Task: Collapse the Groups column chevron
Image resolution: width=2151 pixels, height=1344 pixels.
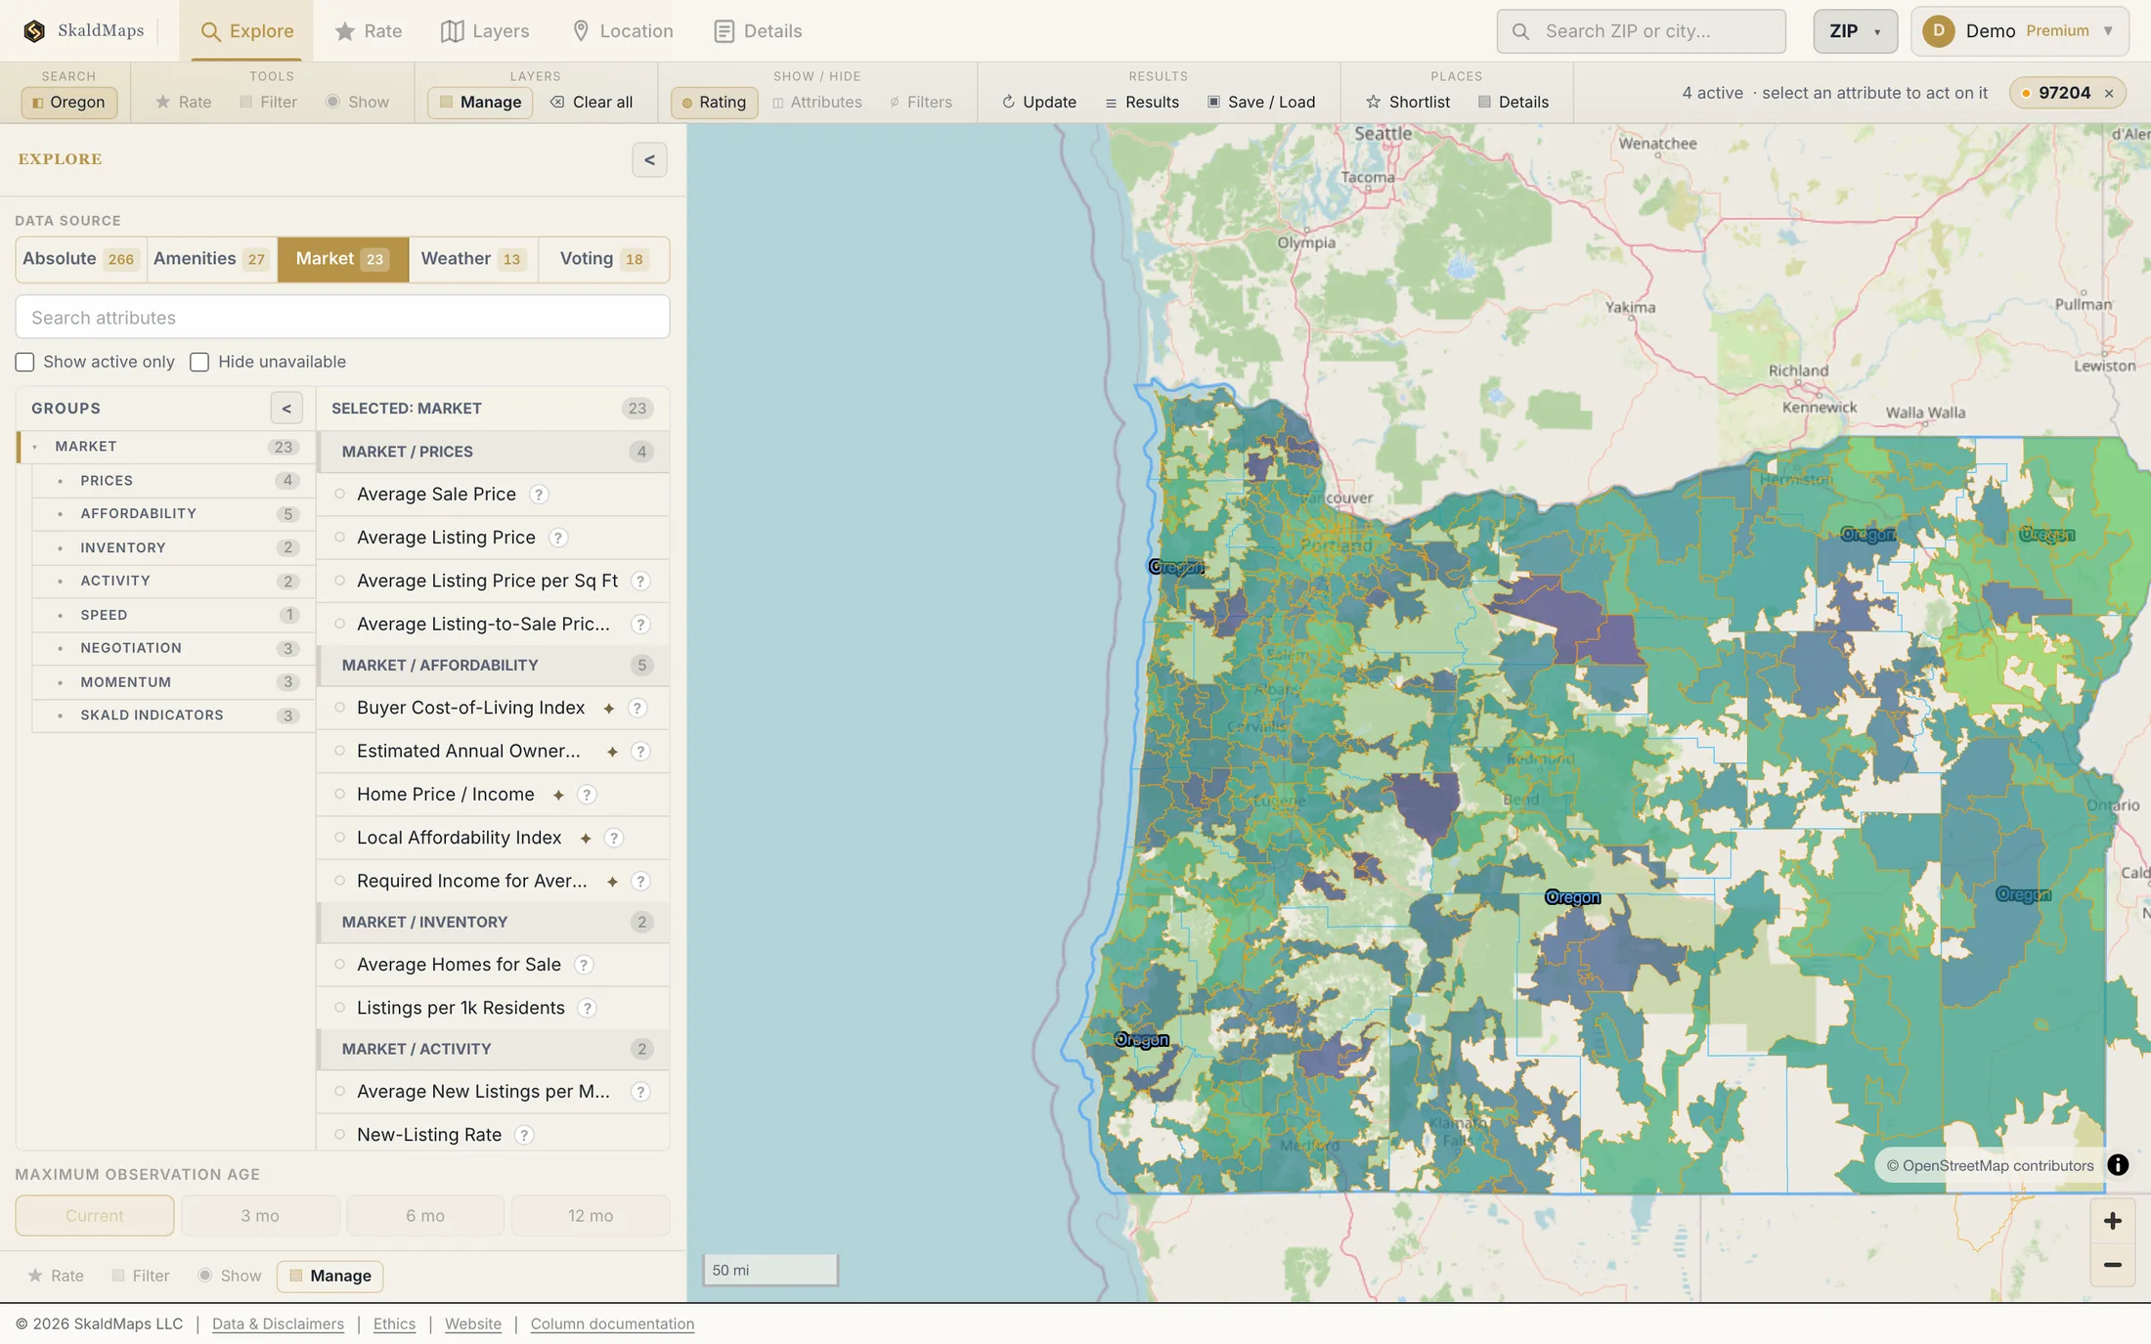Action: 286,409
